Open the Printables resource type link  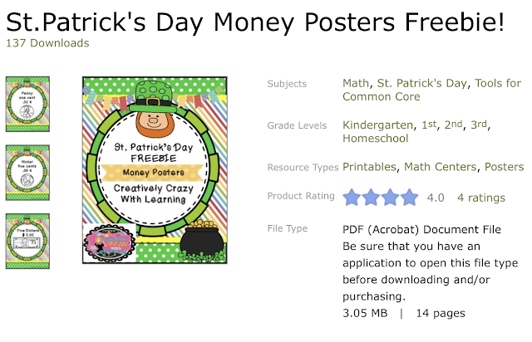[369, 167]
